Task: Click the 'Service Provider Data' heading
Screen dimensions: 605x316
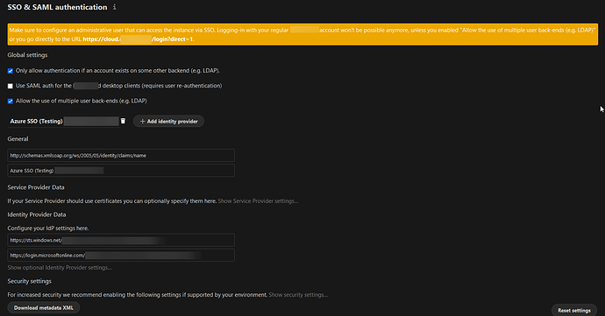Action: point(36,187)
